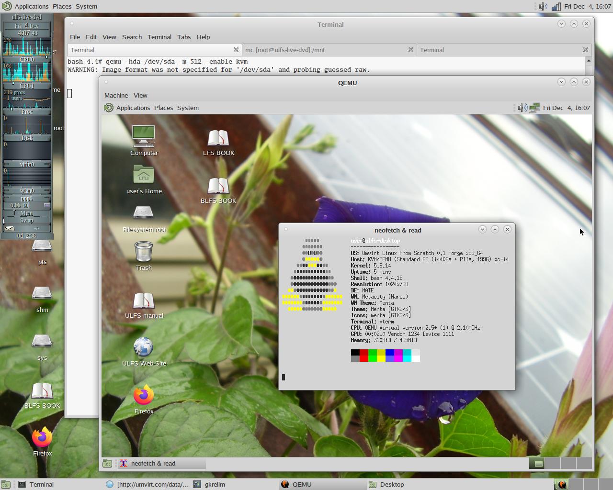The width and height of the screenshot is (613, 490).
Task: Open Filesystem root drive icon
Action: [144, 213]
